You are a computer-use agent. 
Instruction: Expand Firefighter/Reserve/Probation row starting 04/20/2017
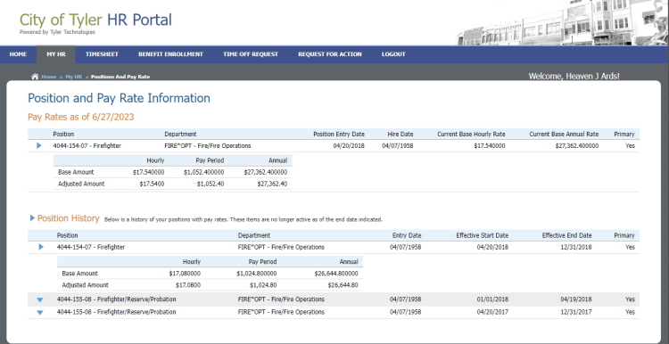point(40,313)
